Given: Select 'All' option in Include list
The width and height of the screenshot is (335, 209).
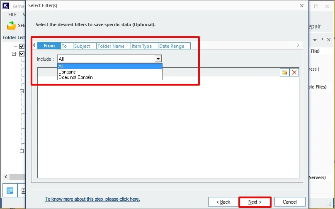Looking at the screenshot, I should (x=110, y=66).
